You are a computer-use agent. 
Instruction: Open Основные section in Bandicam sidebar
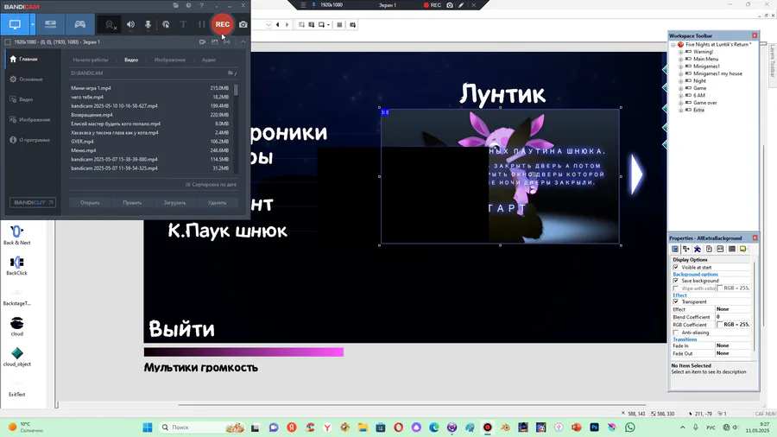pyautogui.click(x=31, y=79)
